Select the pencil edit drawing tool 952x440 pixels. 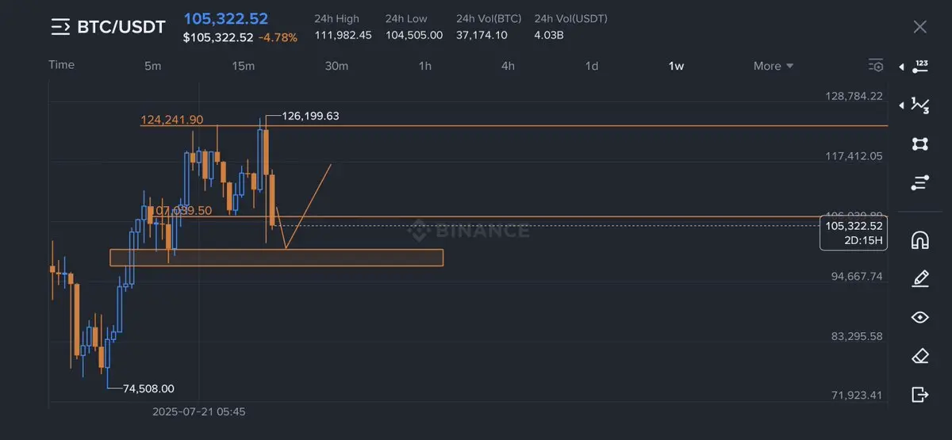coord(920,278)
